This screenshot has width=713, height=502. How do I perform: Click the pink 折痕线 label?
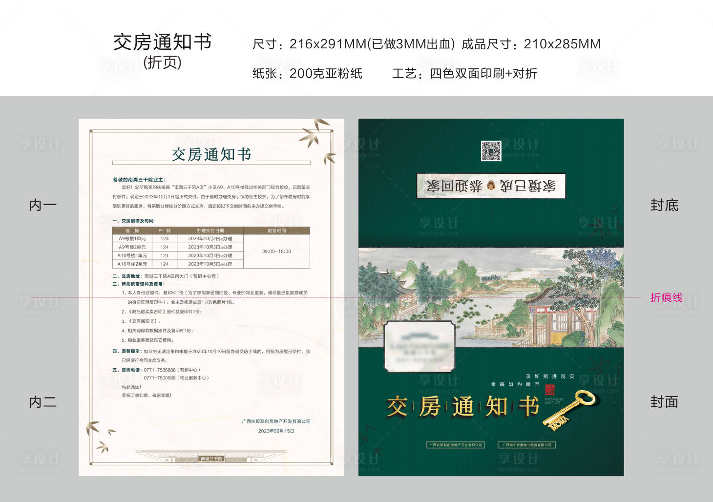(666, 297)
